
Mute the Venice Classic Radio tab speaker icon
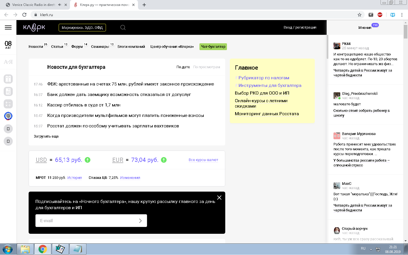pos(59,5)
